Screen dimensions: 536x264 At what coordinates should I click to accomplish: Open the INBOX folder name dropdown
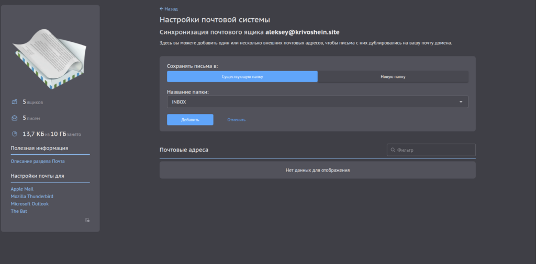pos(318,102)
